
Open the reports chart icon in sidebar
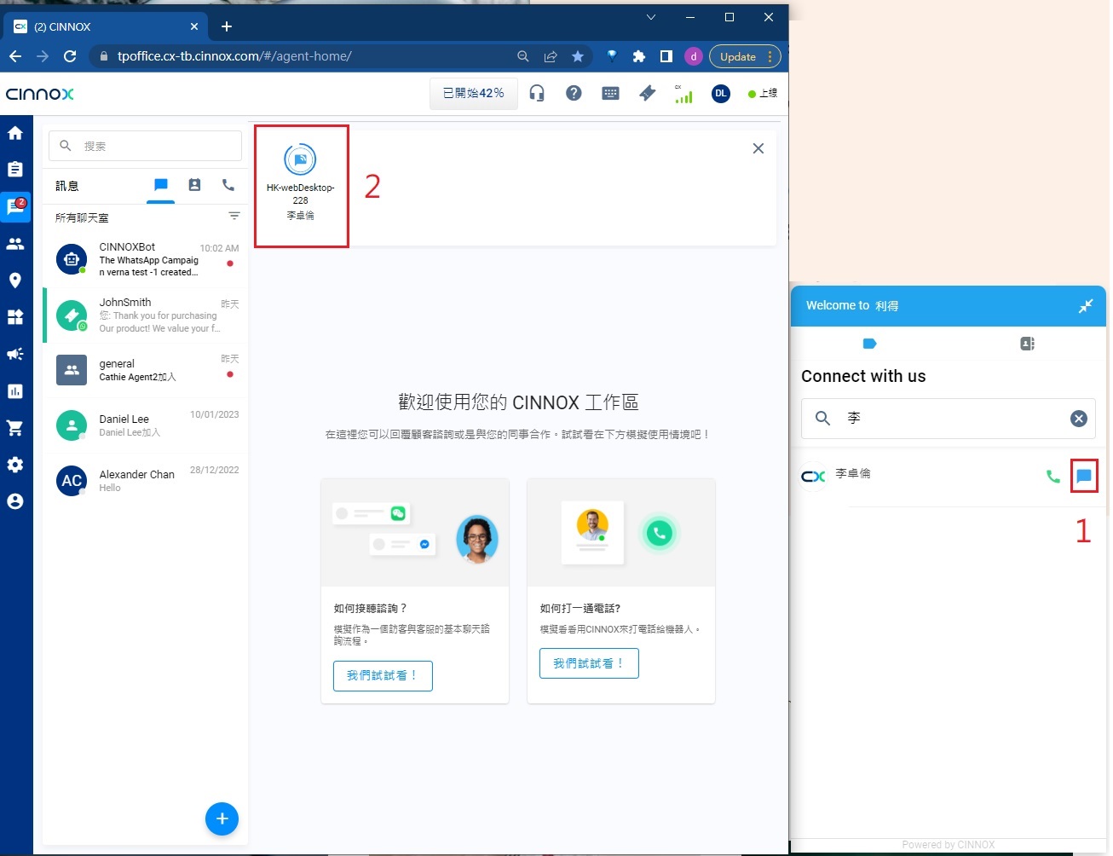15,390
